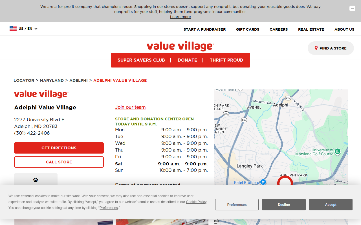Open the Join our team link
Screen dimensions: 361x225
pyautogui.click(x=130, y=107)
